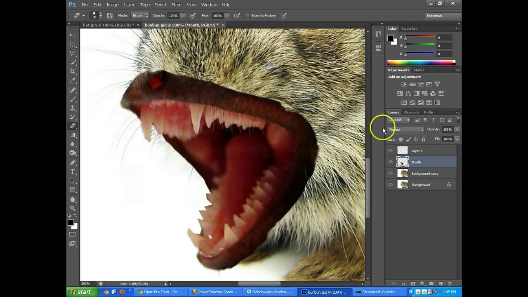The image size is (528, 297).
Task: Click the Windows start button
Action: coord(82,292)
